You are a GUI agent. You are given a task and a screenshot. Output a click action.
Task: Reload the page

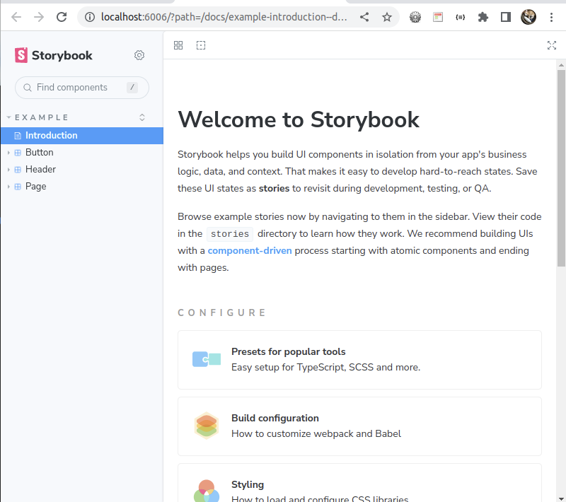(62, 17)
